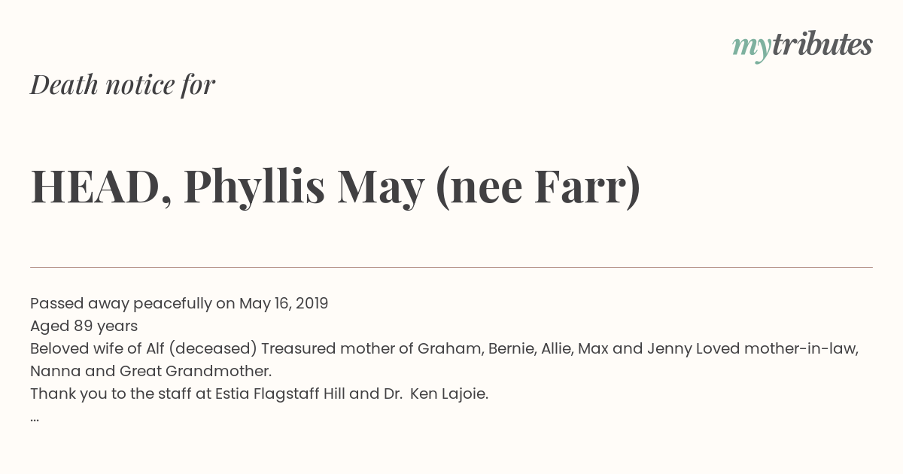The image size is (903, 474).
Task: Click "(nee Farr)" in the title
Action: pyautogui.click(x=538, y=187)
